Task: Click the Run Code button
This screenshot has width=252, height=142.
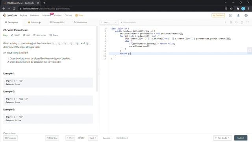Action: (222, 138)
